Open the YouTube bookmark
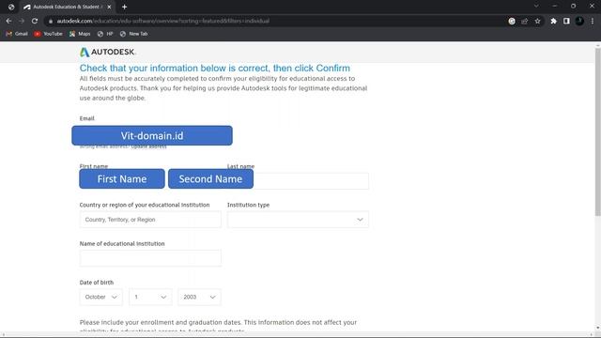The image size is (601, 338). point(48,34)
